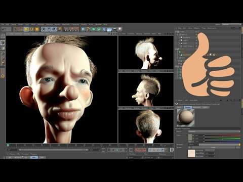Click the Render to Picture Viewer icon
Screen dimensions: 243x182
pos(71,29)
